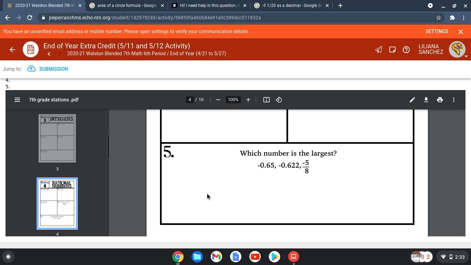Open tab search dropdown arrow

tap(430, 6)
